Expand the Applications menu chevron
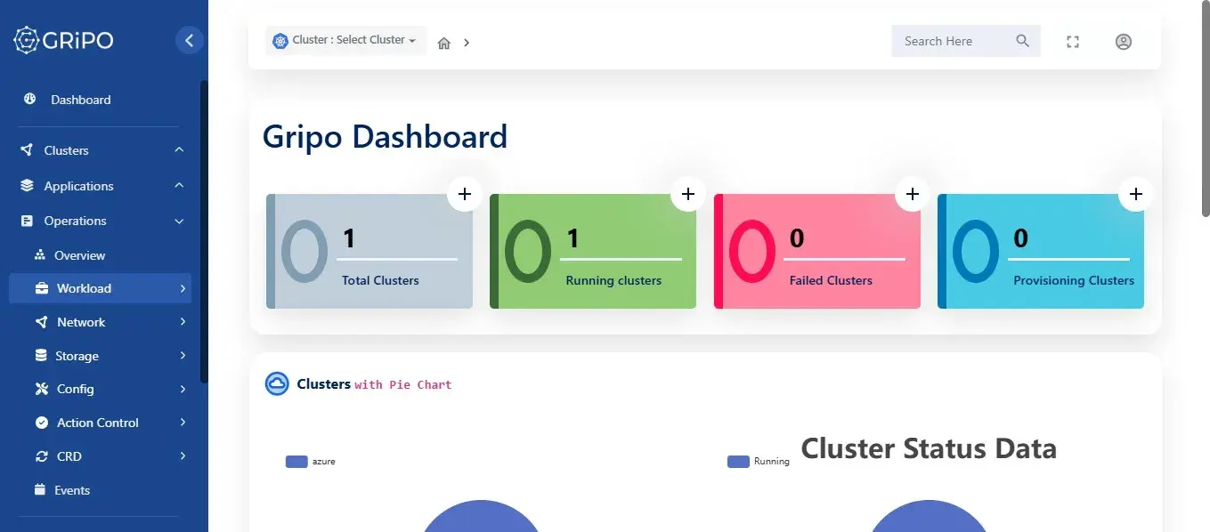 pos(179,186)
